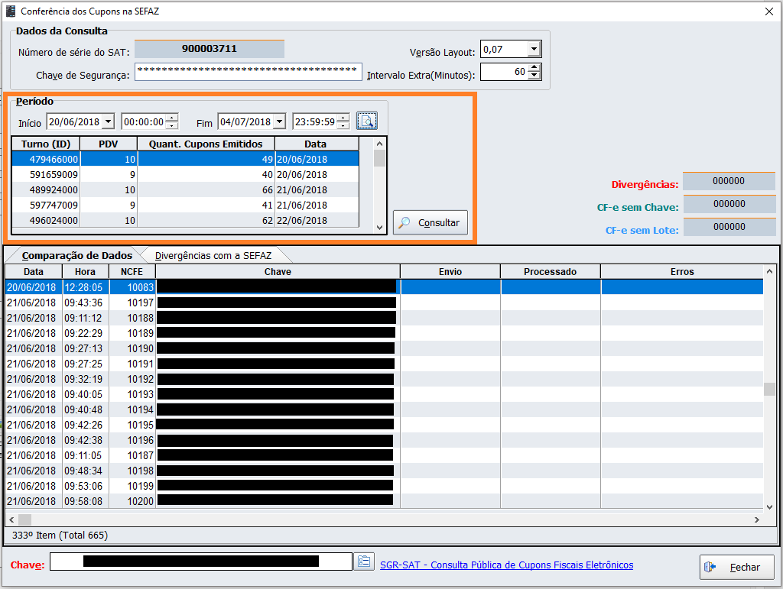783x589 pixels.
Task: Click the application icon in title bar
Action: [10, 11]
